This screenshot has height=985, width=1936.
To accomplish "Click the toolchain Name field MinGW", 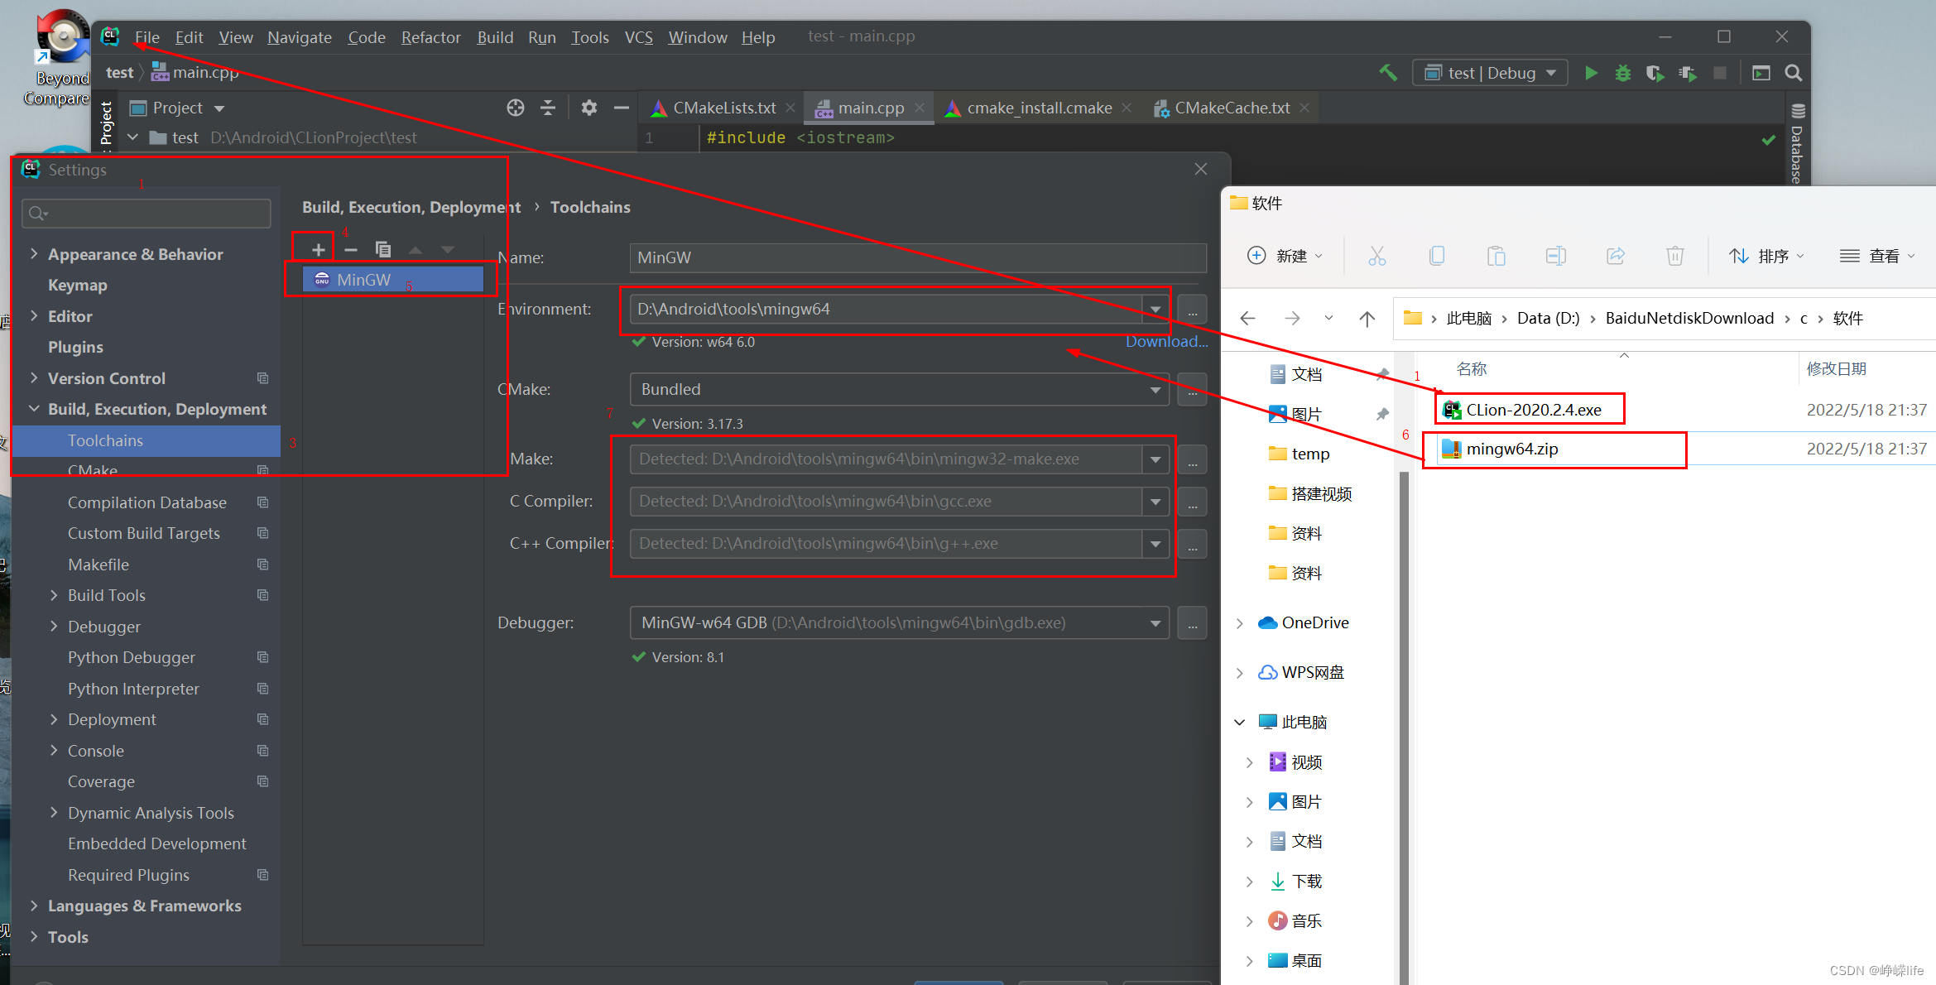I will [918, 257].
